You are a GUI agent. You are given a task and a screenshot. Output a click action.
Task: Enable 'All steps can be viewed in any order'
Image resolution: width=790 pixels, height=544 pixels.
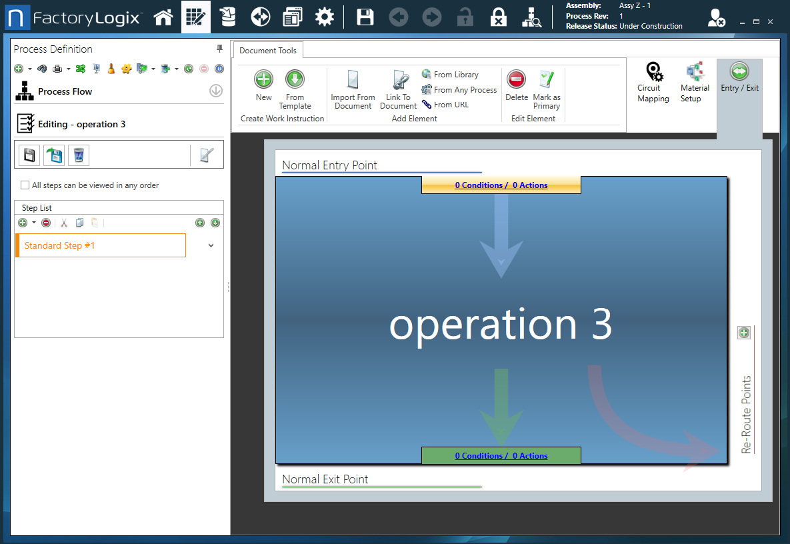click(x=25, y=185)
